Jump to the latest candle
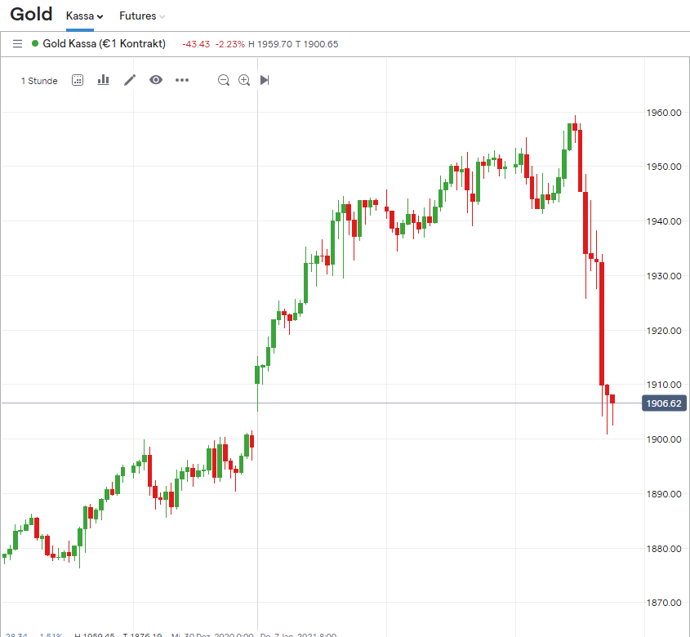690x637 pixels. click(265, 80)
